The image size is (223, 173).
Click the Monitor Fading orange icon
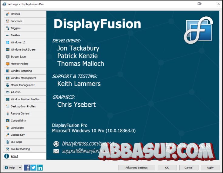(x=8, y=64)
